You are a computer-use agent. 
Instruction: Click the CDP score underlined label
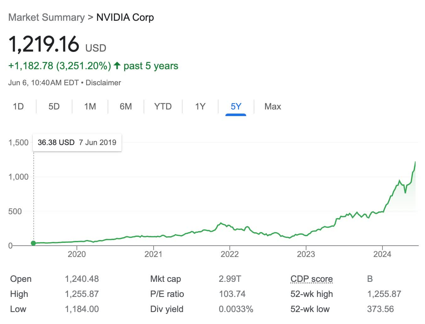[311, 279]
